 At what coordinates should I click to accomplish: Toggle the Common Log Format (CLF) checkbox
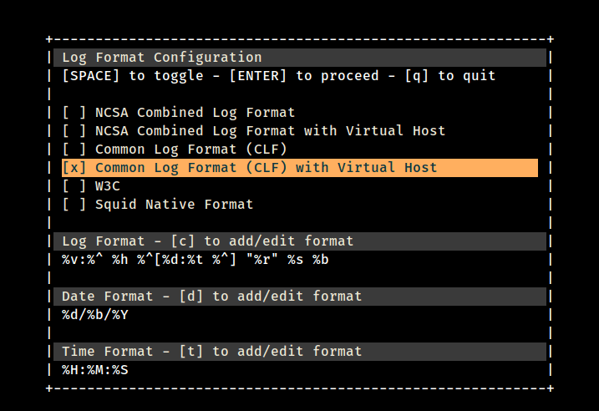tap(74, 150)
